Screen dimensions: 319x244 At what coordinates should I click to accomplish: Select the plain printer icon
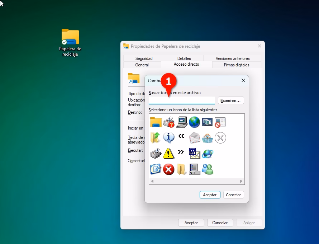[x=156, y=153]
